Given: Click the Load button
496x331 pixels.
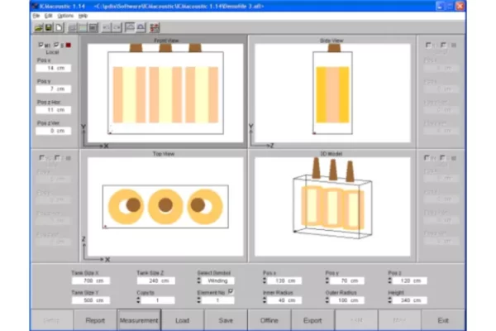Looking at the screenshot, I should [x=182, y=320].
